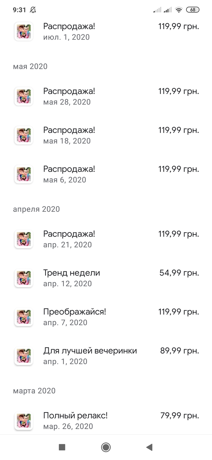Tap the game icon for the мая 28, 2020 purchase
This screenshot has height=460, width=212.
click(x=24, y=96)
